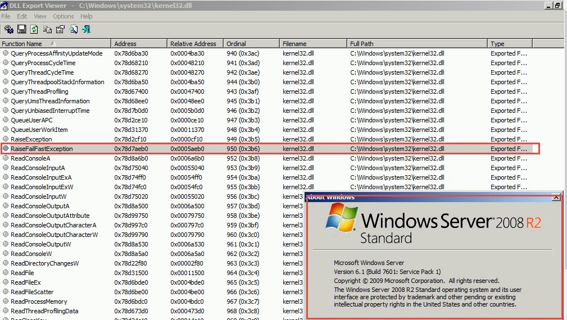This screenshot has width=567, height=320.
Task: Click the icon beside ReadConsoleA
Action: [6, 158]
